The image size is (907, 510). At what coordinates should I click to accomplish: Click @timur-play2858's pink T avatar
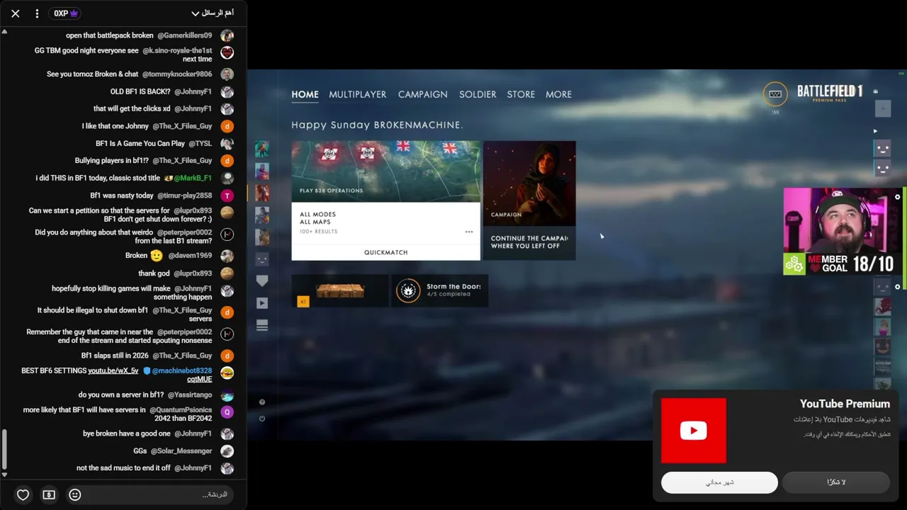pos(227,195)
